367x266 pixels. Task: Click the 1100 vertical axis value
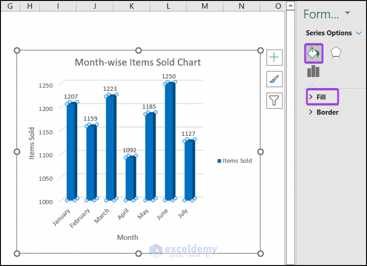pyautogui.click(x=45, y=155)
